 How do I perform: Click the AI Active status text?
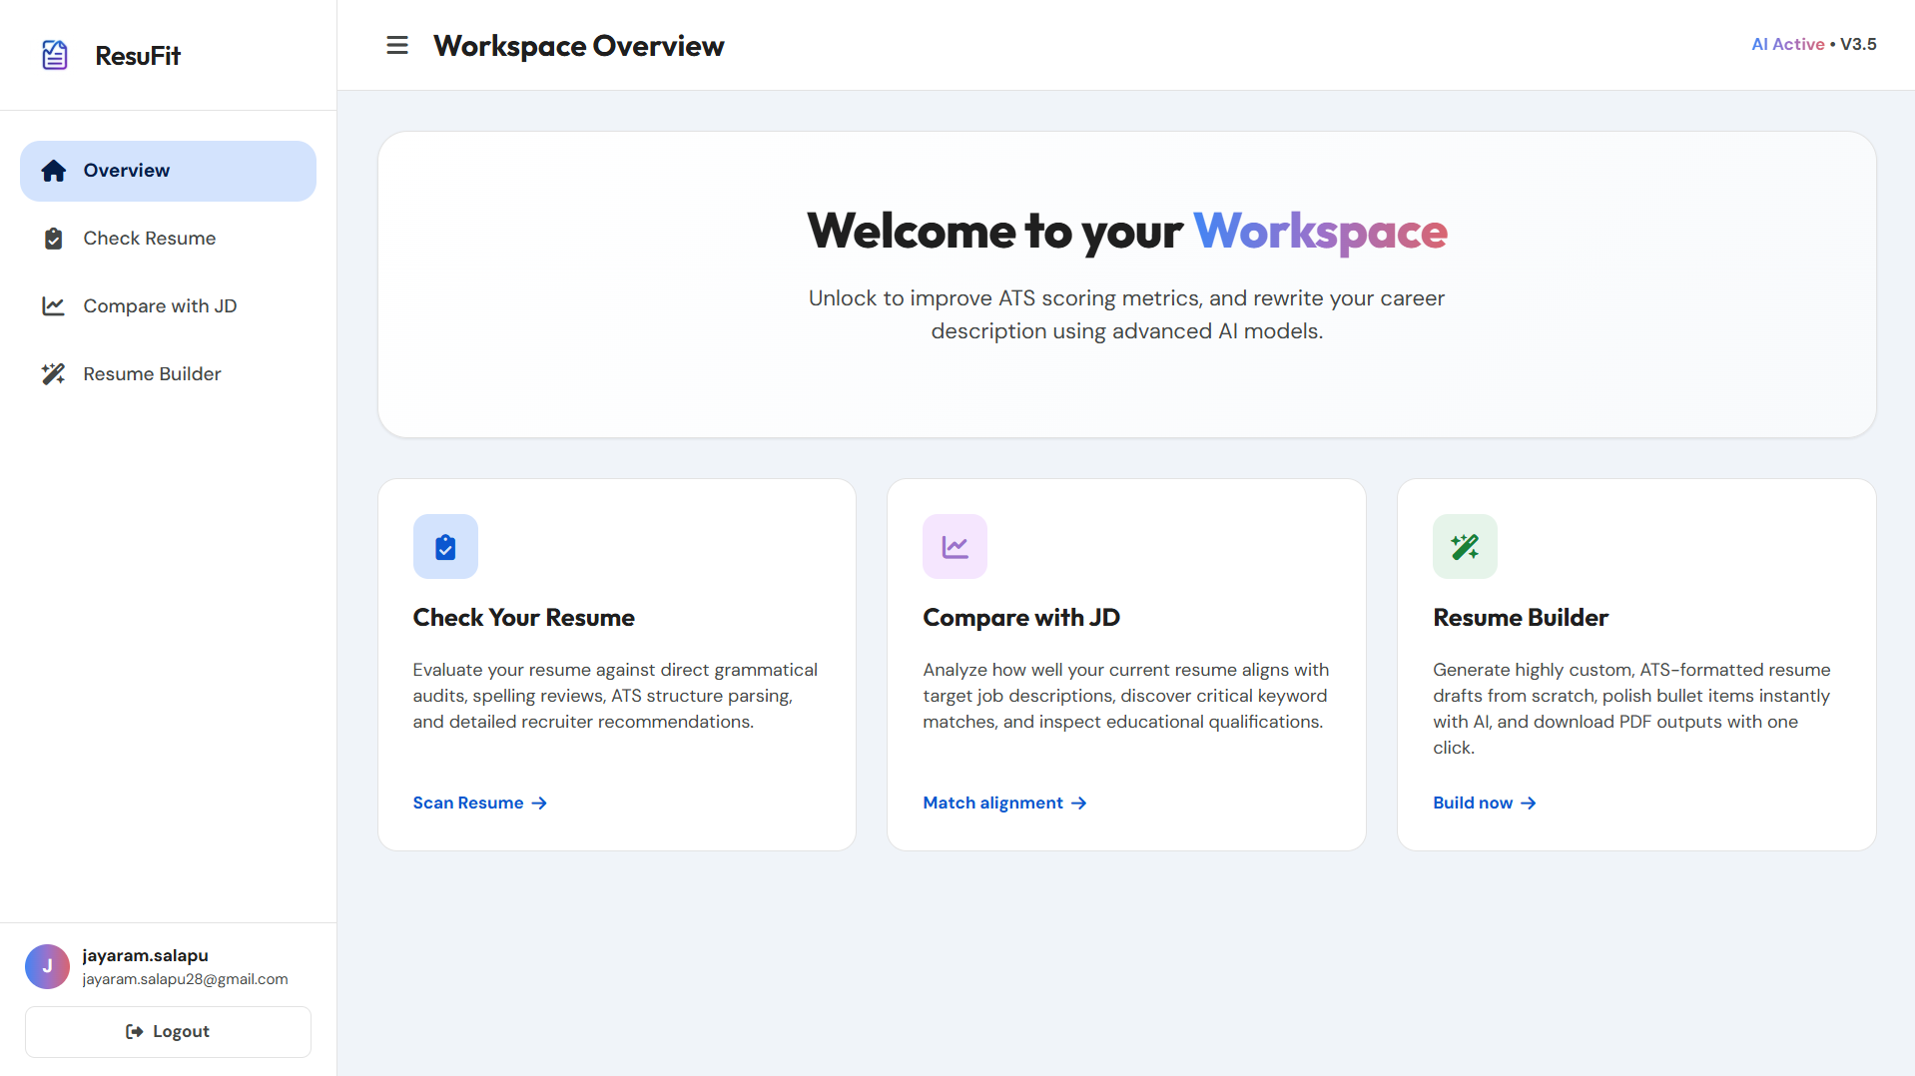[x=1787, y=44]
